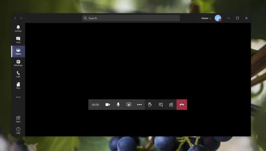Click the Search box
This screenshot has width=266, height=151.
tap(131, 18)
